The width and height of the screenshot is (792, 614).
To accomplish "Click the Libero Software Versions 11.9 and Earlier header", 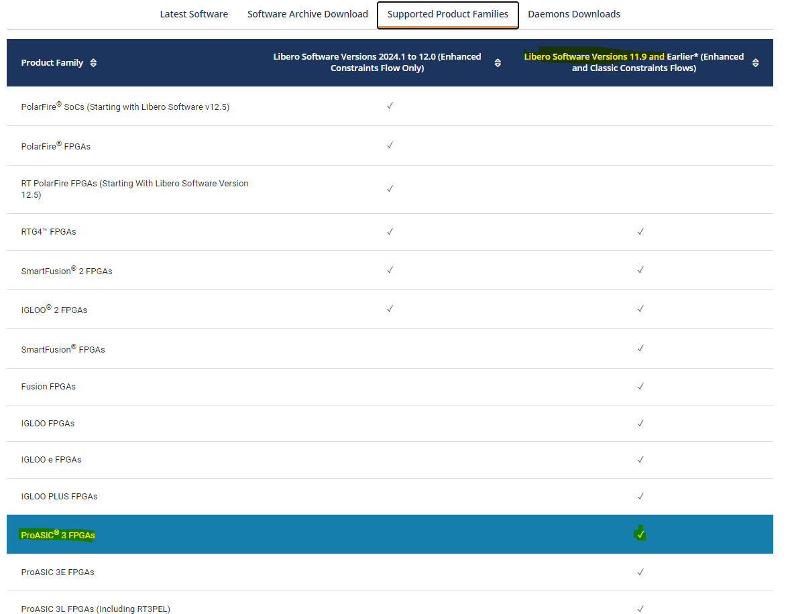I will click(634, 62).
